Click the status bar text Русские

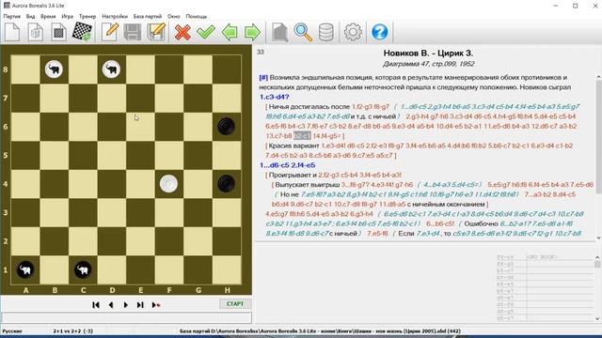(x=12, y=331)
